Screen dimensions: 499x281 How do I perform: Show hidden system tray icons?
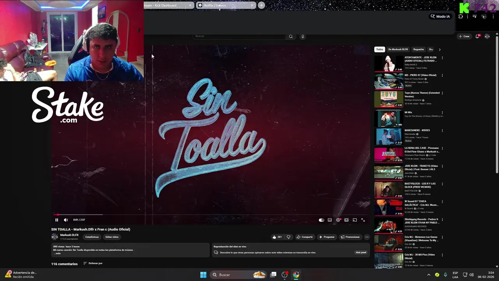(x=428, y=275)
